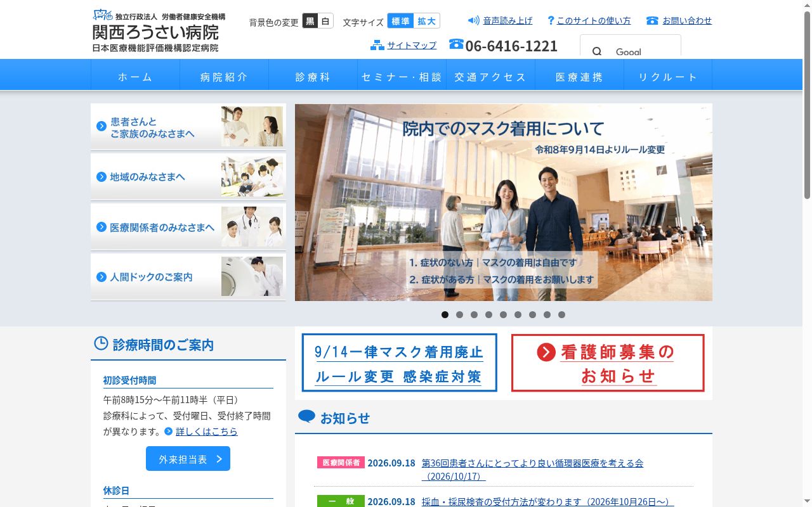
Task: Select the fifth carousel dot
Action: click(503, 314)
